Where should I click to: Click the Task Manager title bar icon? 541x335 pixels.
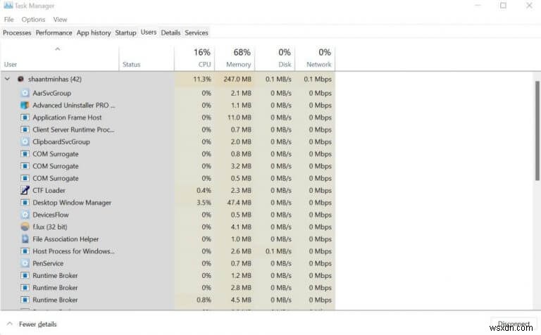[8, 6]
